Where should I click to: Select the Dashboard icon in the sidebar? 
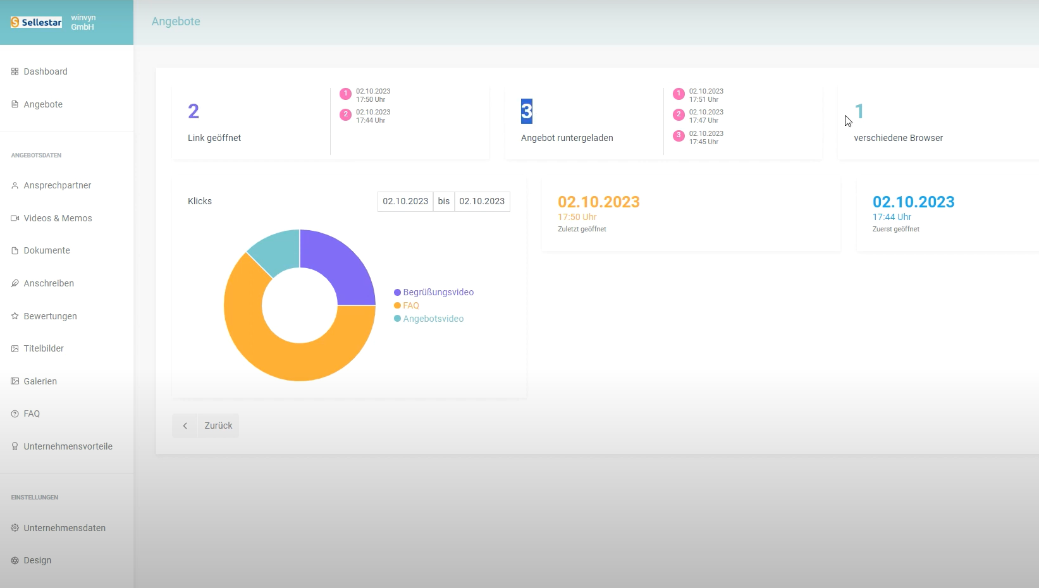[x=15, y=71]
